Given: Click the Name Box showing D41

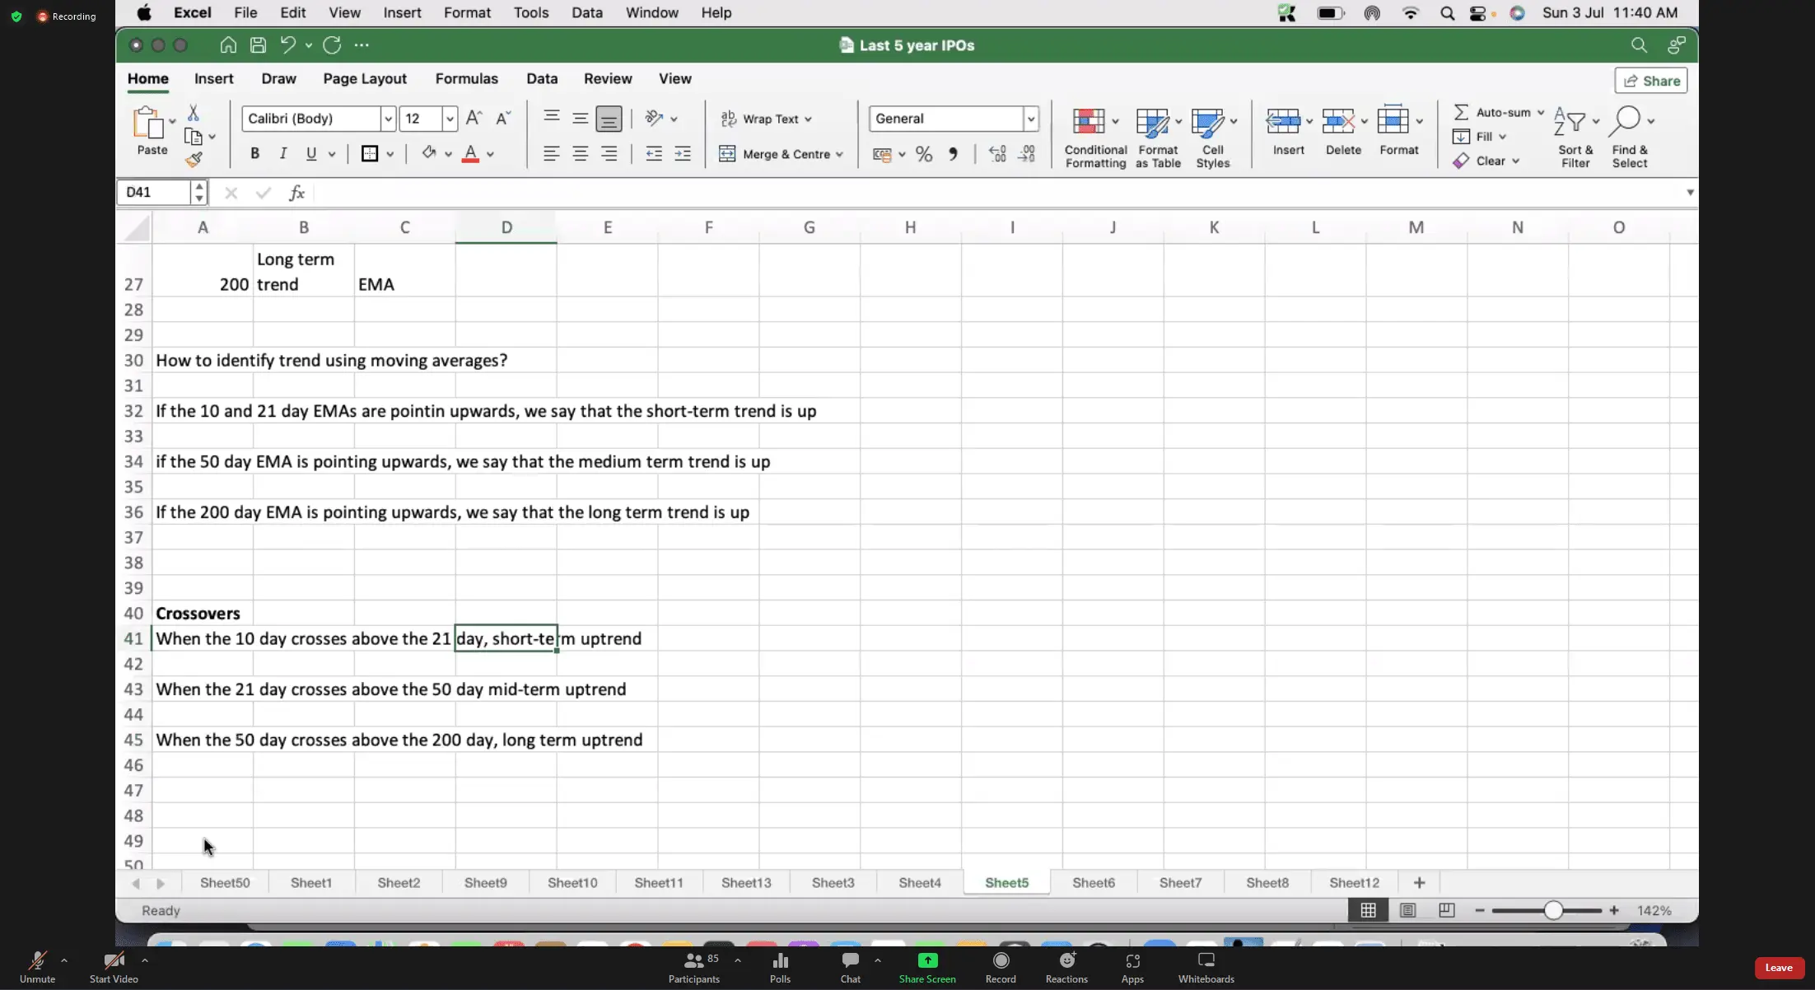Looking at the screenshot, I should (154, 192).
